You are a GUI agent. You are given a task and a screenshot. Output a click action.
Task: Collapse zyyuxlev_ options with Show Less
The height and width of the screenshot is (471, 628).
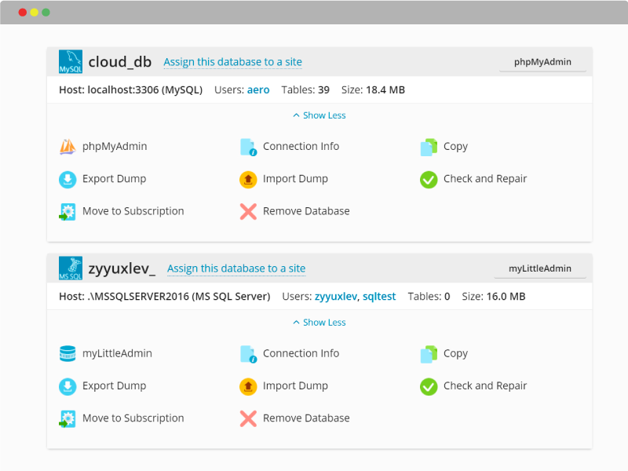(319, 323)
